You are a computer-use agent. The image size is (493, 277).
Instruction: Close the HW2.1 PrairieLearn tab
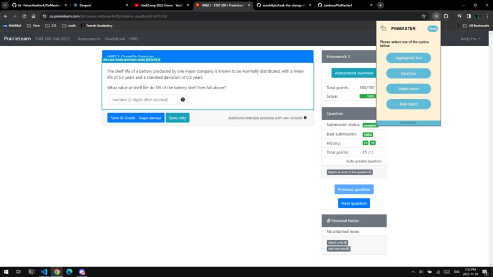click(249, 6)
